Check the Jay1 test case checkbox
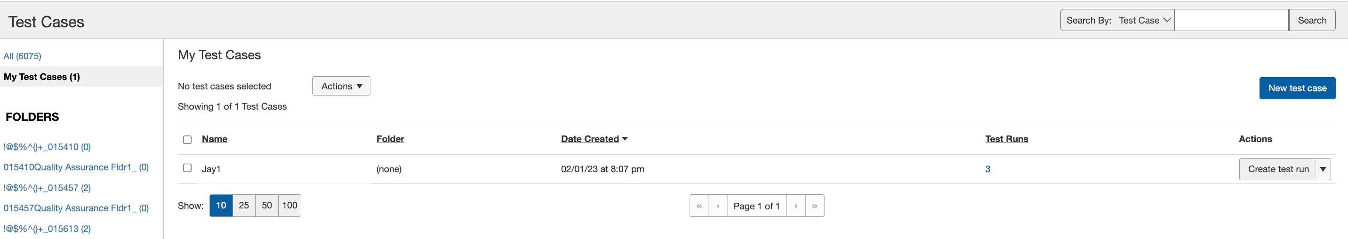Screen dimensions: 1348x239 pos(187,168)
